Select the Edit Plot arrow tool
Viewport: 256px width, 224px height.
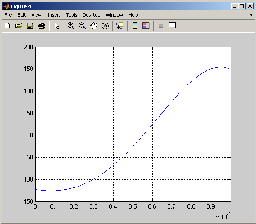point(57,26)
